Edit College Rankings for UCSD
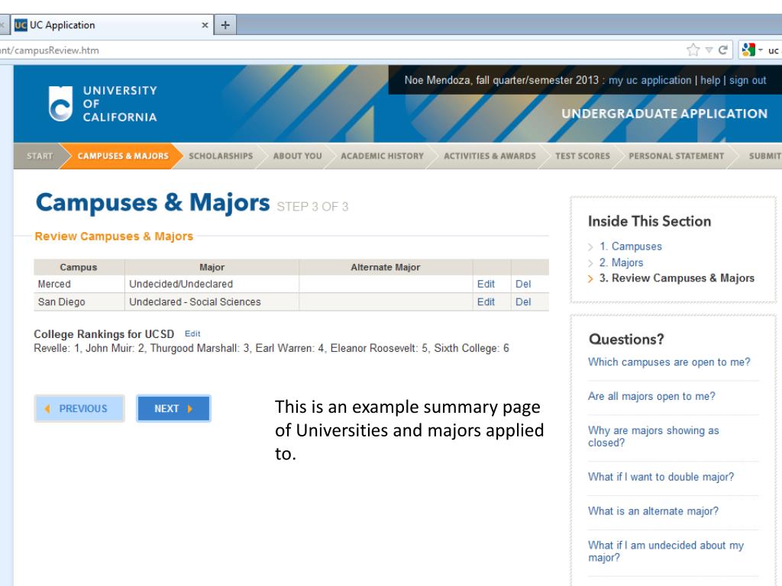Viewport: 782px width, 586px height. point(192,334)
